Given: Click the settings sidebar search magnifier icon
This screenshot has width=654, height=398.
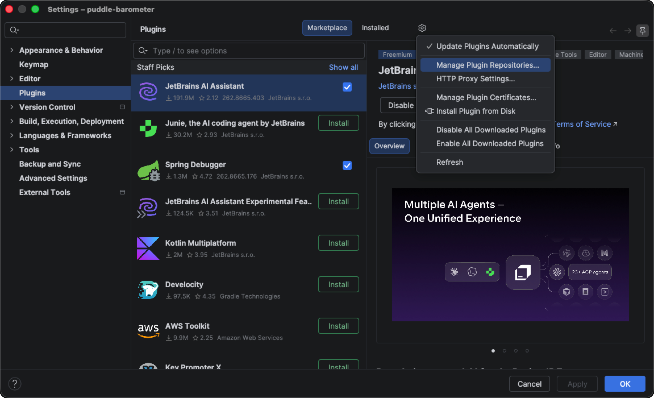Looking at the screenshot, I should [x=14, y=30].
